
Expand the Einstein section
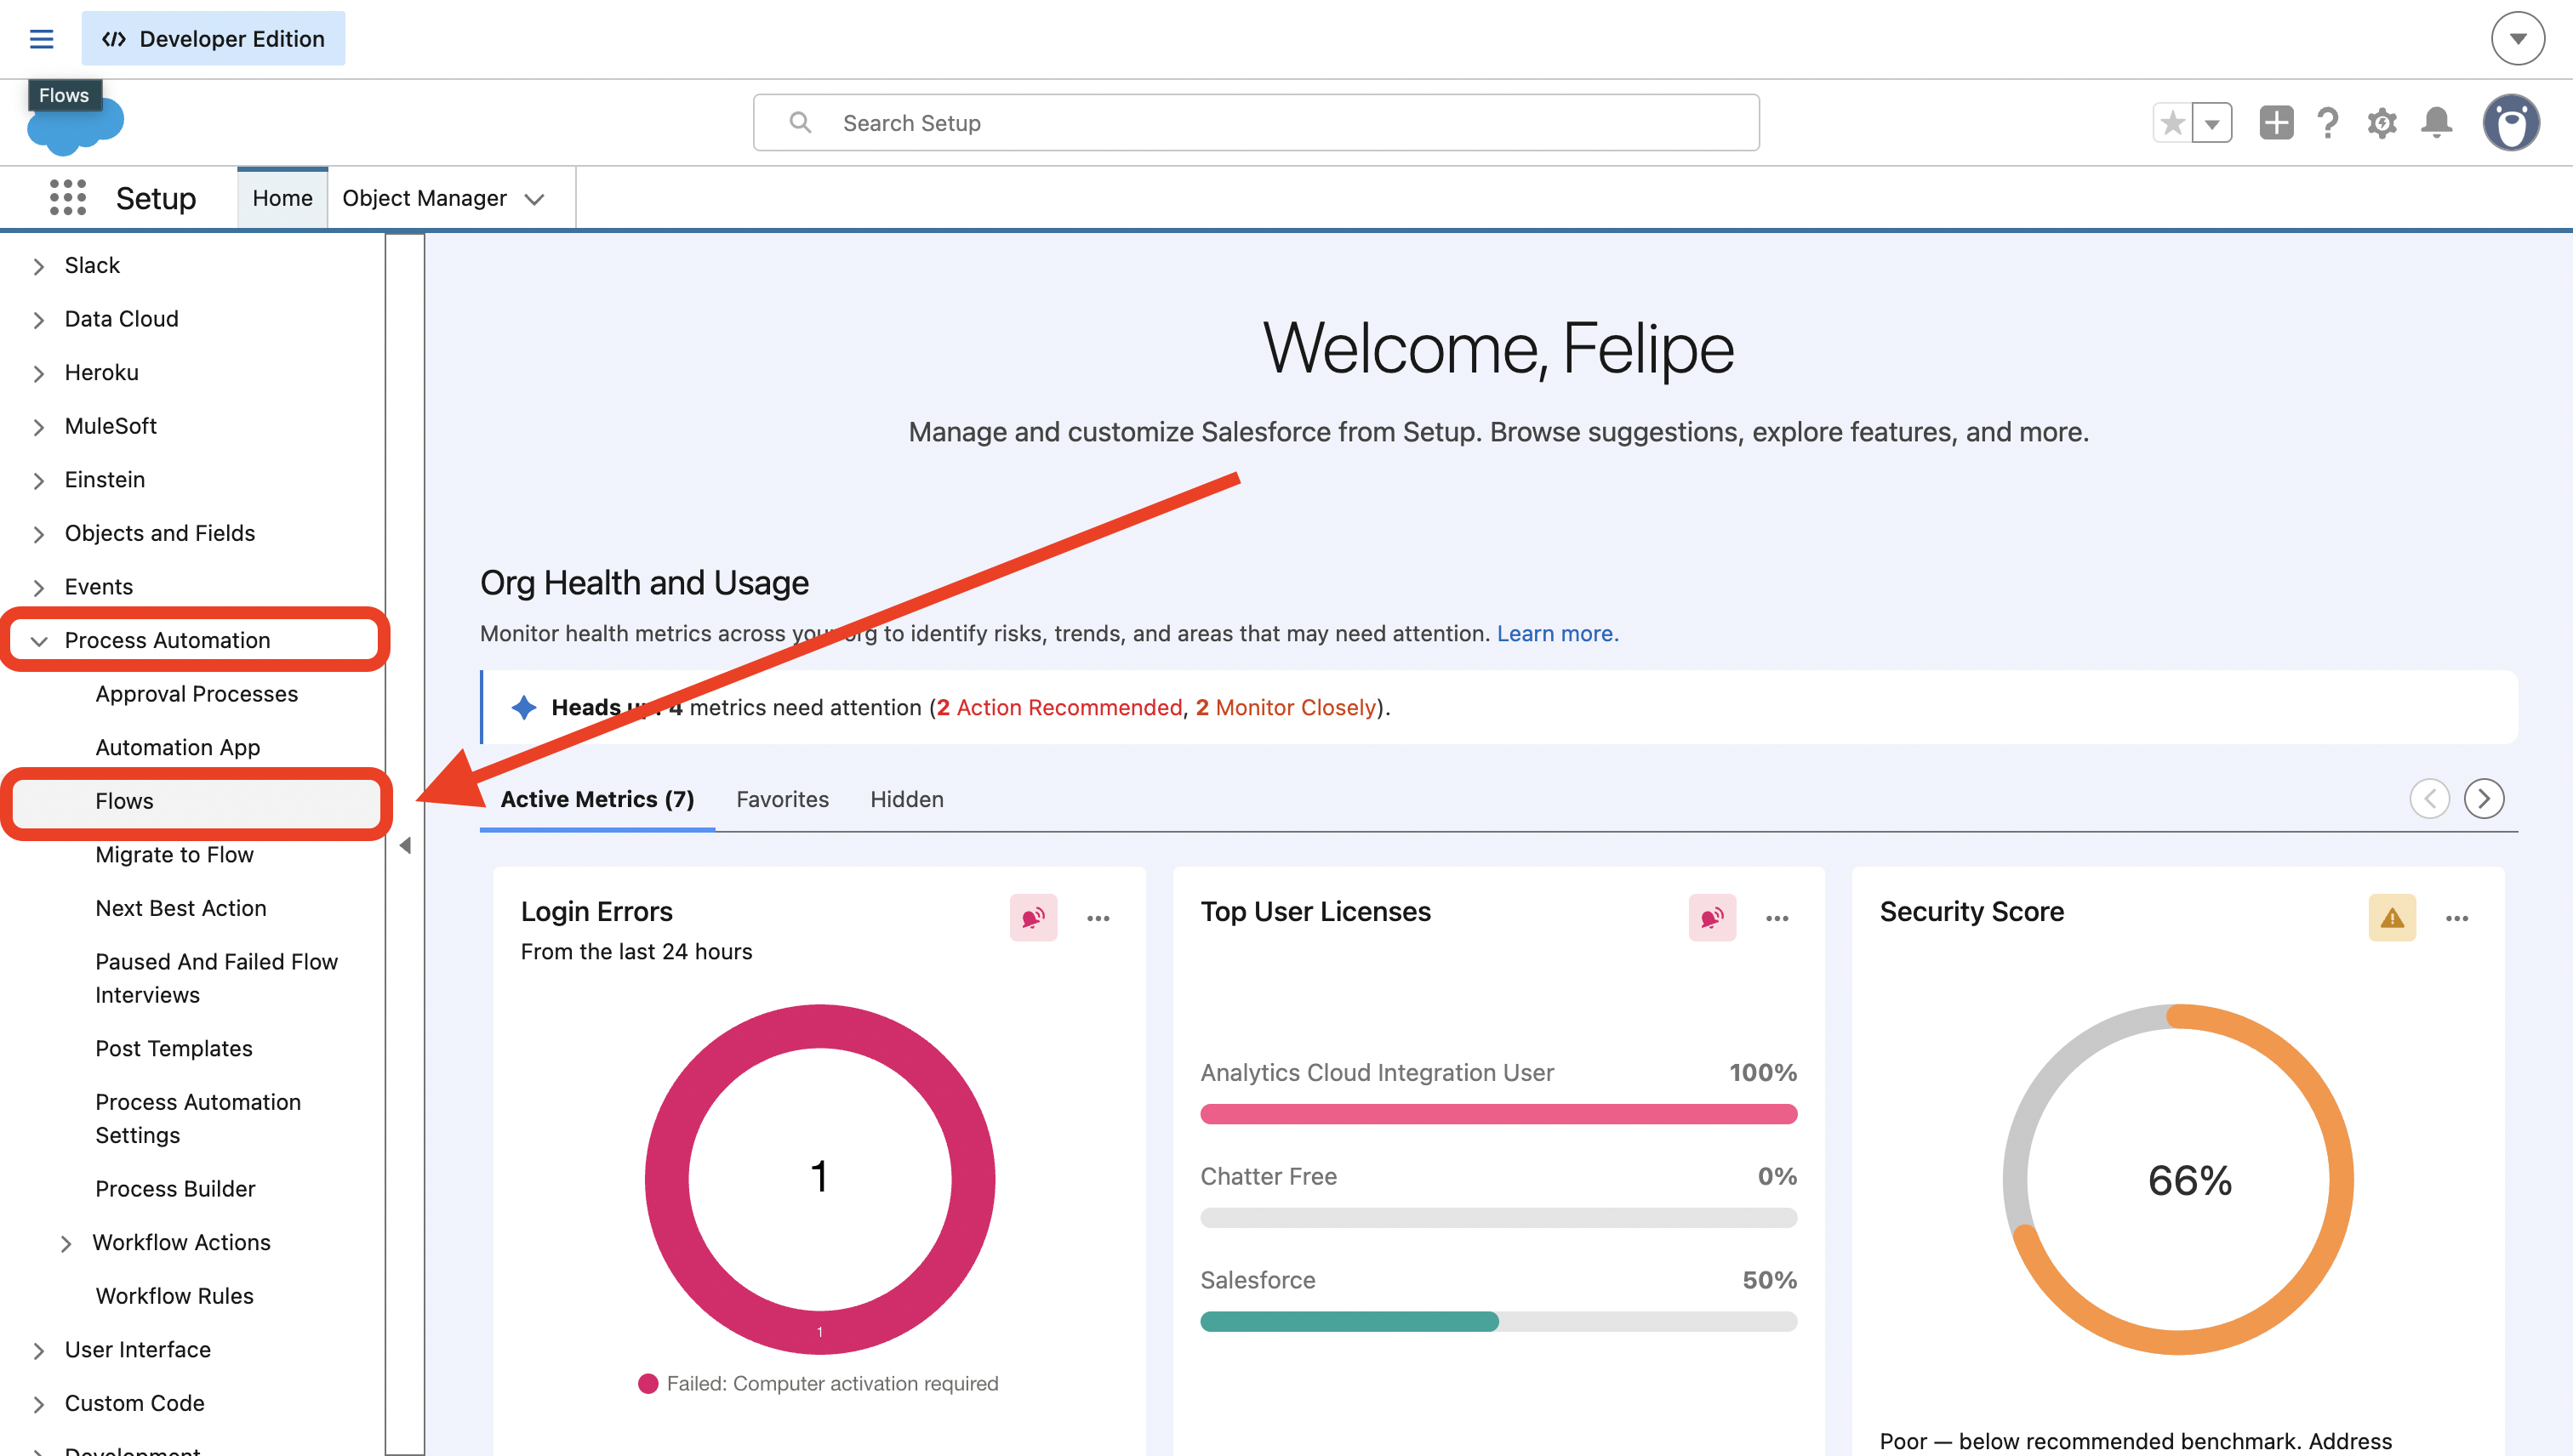[39, 480]
